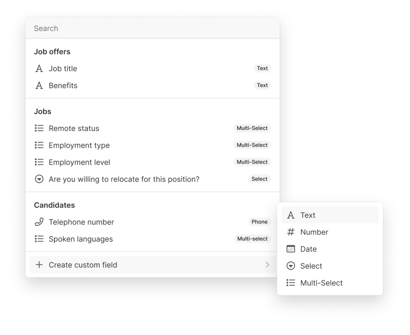Click the text icon beside Benefits

tap(39, 86)
